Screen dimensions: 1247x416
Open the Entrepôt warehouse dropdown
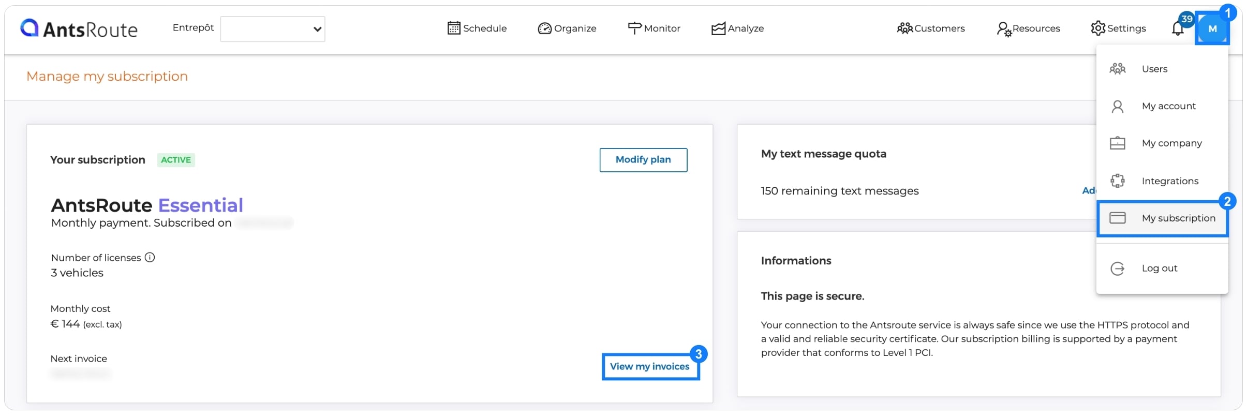click(273, 29)
